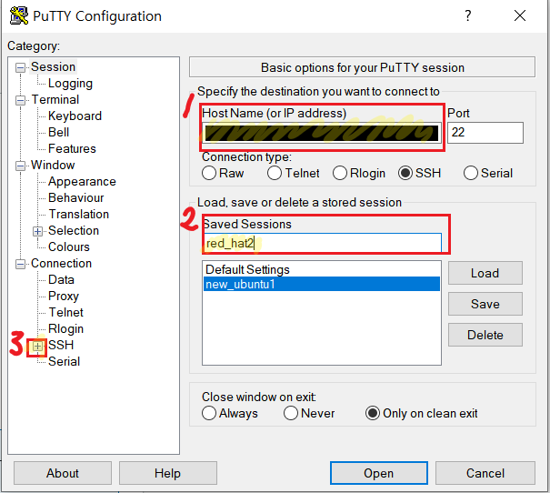The width and height of the screenshot is (550, 493).
Task: Open the Data category
Action: point(61,279)
